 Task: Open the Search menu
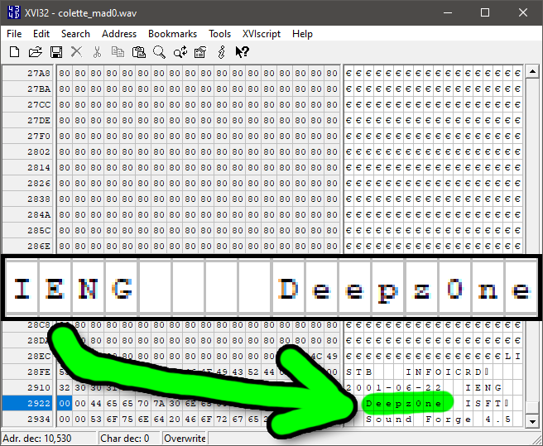[75, 34]
